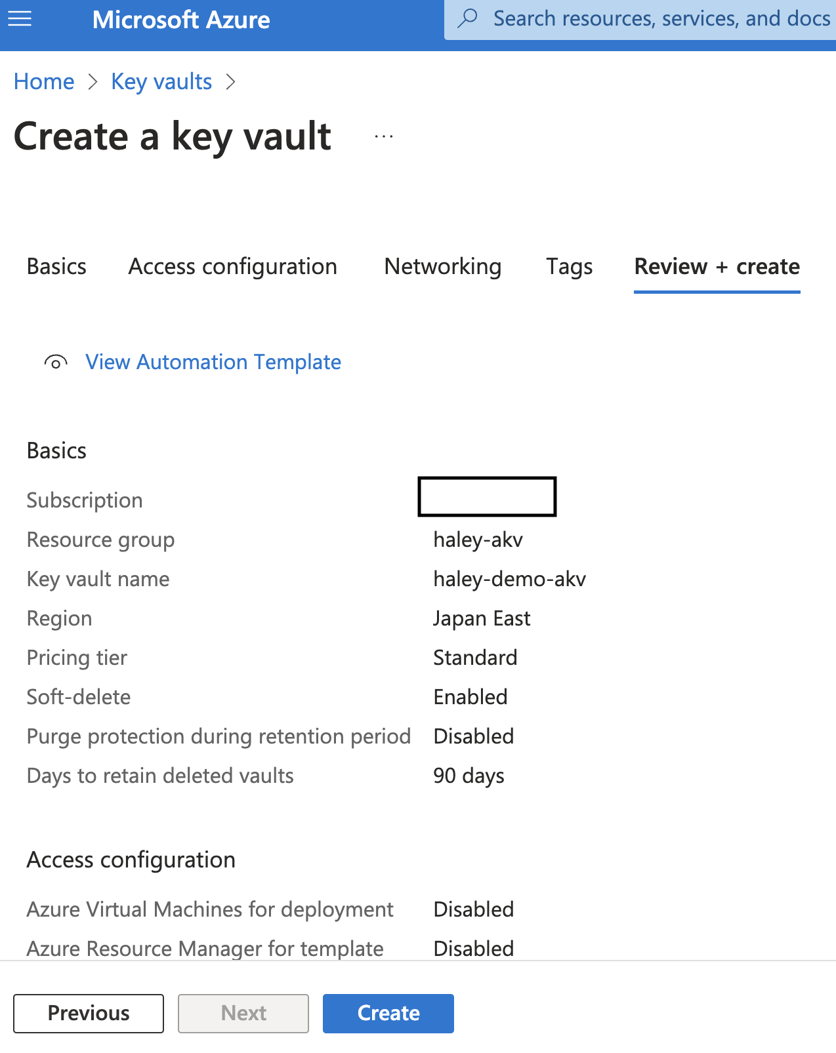This screenshot has width=836, height=1053.
Task: Select the Review + create tab
Action: (716, 267)
